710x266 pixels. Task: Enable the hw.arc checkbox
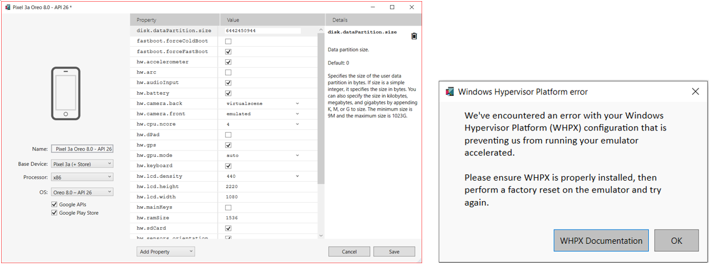tap(228, 72)
